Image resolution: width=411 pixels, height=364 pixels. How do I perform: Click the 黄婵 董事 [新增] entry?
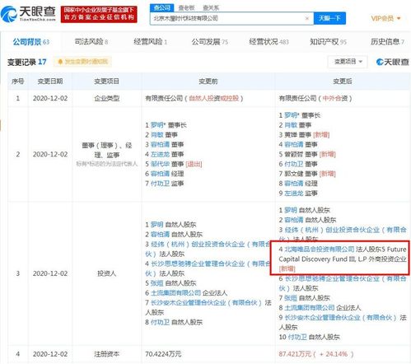coord(304,135)
